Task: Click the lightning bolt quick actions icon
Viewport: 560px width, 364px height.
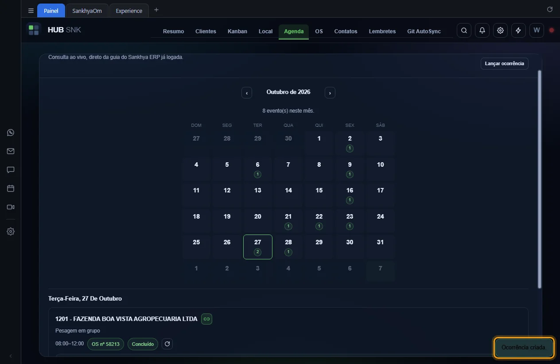Action: pyautogui.click(x=518, y=31)
